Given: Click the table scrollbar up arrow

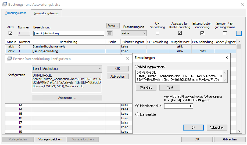Looking at the screenshot, I should [239, 42].
